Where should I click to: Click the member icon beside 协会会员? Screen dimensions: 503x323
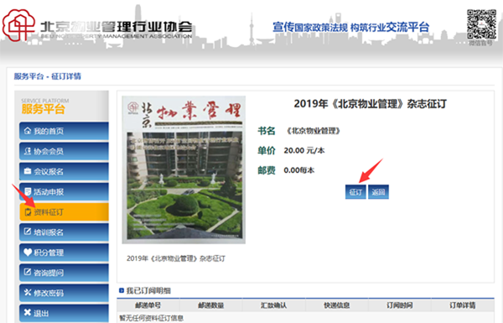(x=28, y=151)
